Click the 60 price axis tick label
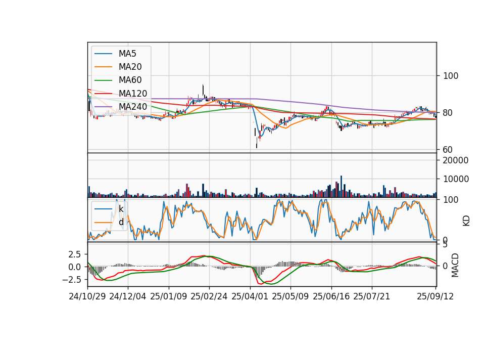This screenshot has height=349, width=485. pos(448,150)
